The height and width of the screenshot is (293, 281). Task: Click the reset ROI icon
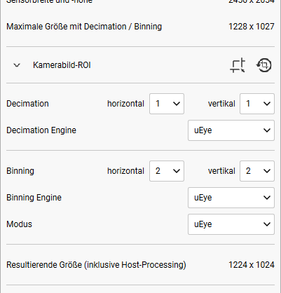pos(264,65)
